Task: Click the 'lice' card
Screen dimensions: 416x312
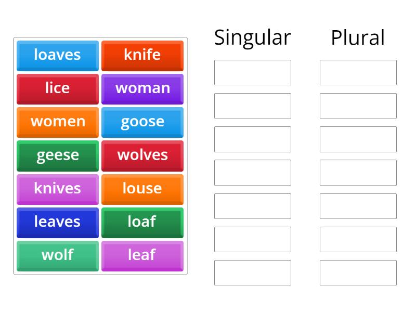Action: (x=57, y=88)
